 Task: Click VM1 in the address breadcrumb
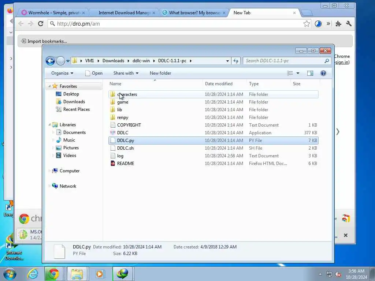89,61
